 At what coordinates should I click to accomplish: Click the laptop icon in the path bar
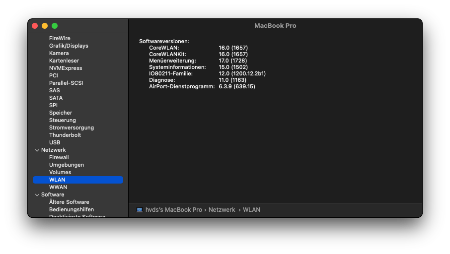pos(140,210)
